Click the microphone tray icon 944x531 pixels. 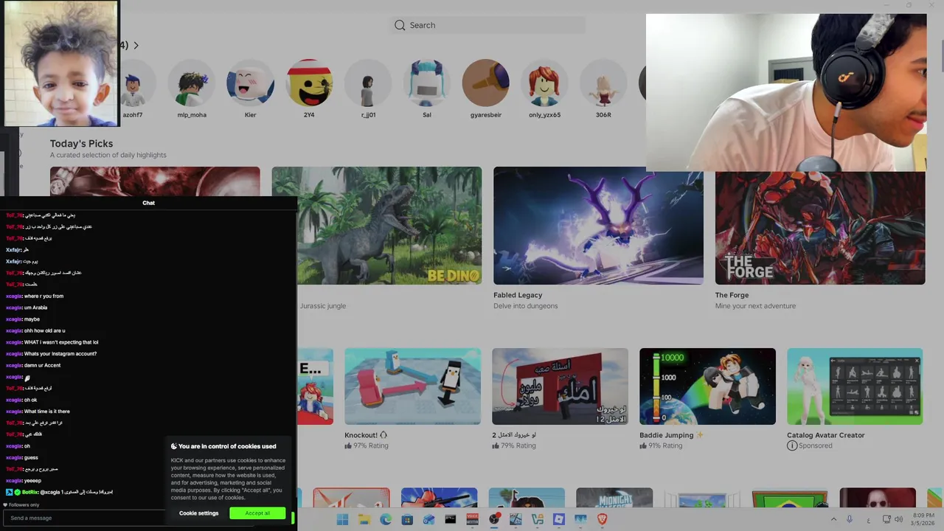(x=850, y=519)
